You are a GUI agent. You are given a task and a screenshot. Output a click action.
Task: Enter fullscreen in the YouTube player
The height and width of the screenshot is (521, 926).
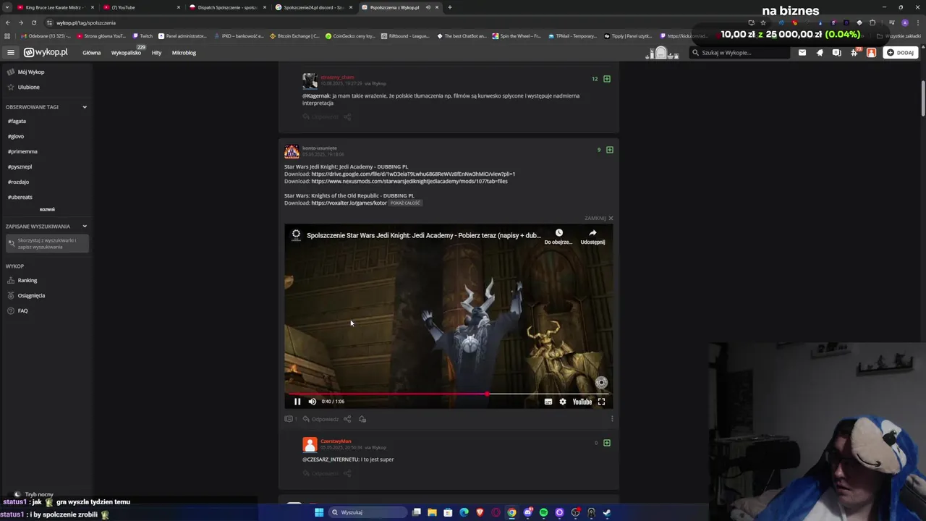point(601,402)
